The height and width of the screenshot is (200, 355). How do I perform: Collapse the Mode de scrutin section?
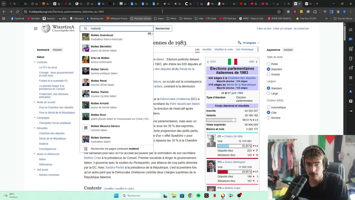[x=35, y=102]
